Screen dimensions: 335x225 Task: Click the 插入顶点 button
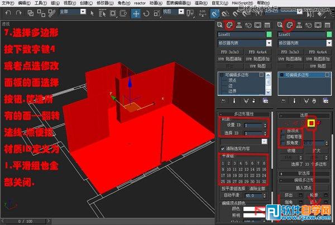pos(304,188)
